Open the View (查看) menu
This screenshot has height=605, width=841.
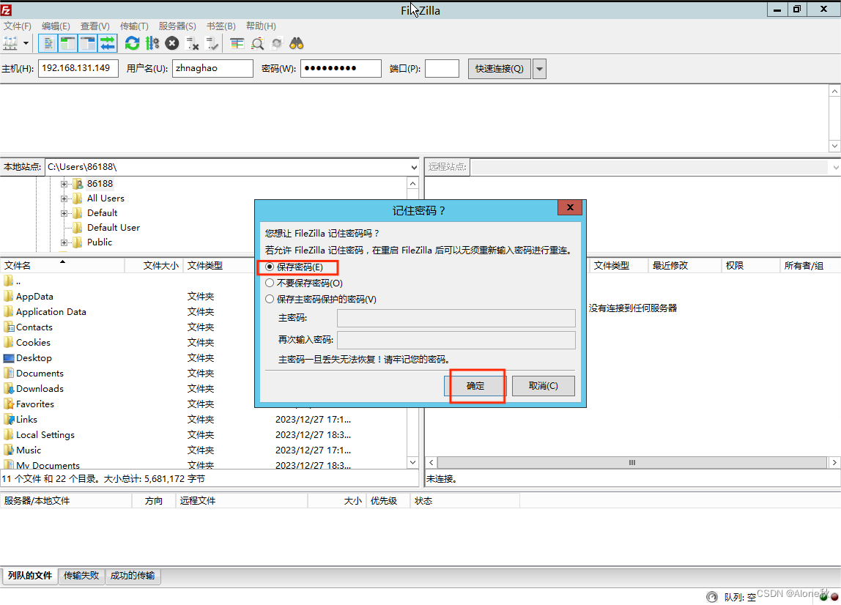pyautogui.click(x=95, y=26)
